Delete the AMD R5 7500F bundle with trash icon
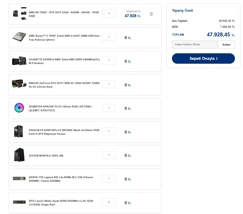The image size is (243, 214). (x=151, y=14)
